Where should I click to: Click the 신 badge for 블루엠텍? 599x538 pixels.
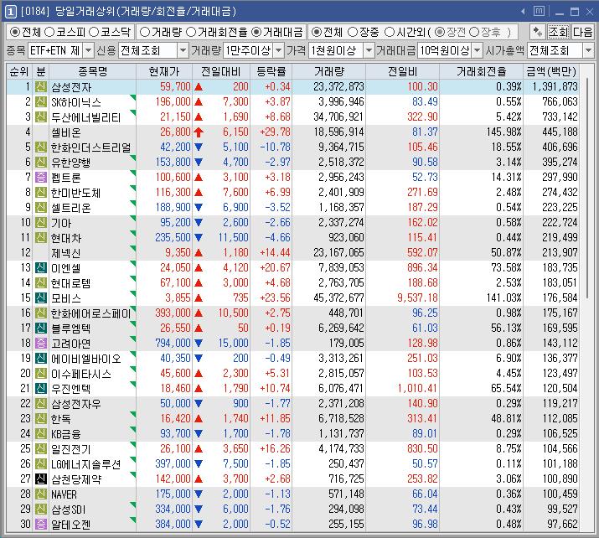41,328
